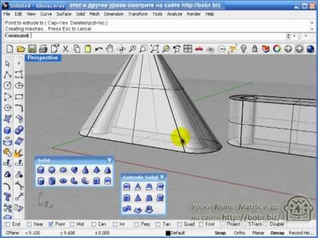Click the Boolean union spheres icon

pos(19,130)
